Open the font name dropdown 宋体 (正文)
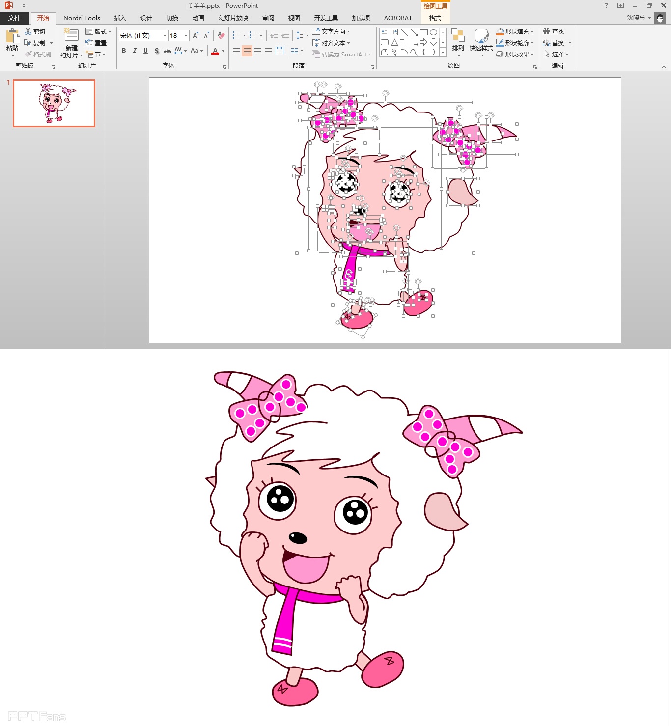This screenshot has width=671, height=726. coord(165,35)
